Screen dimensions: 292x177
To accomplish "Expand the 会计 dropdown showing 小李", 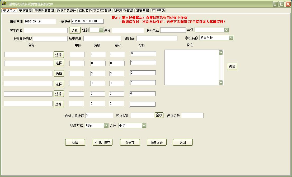I will (144, 126).
